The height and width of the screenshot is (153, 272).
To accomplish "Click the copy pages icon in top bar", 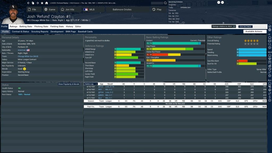I will pyautogui.click(x=33, y=3).
